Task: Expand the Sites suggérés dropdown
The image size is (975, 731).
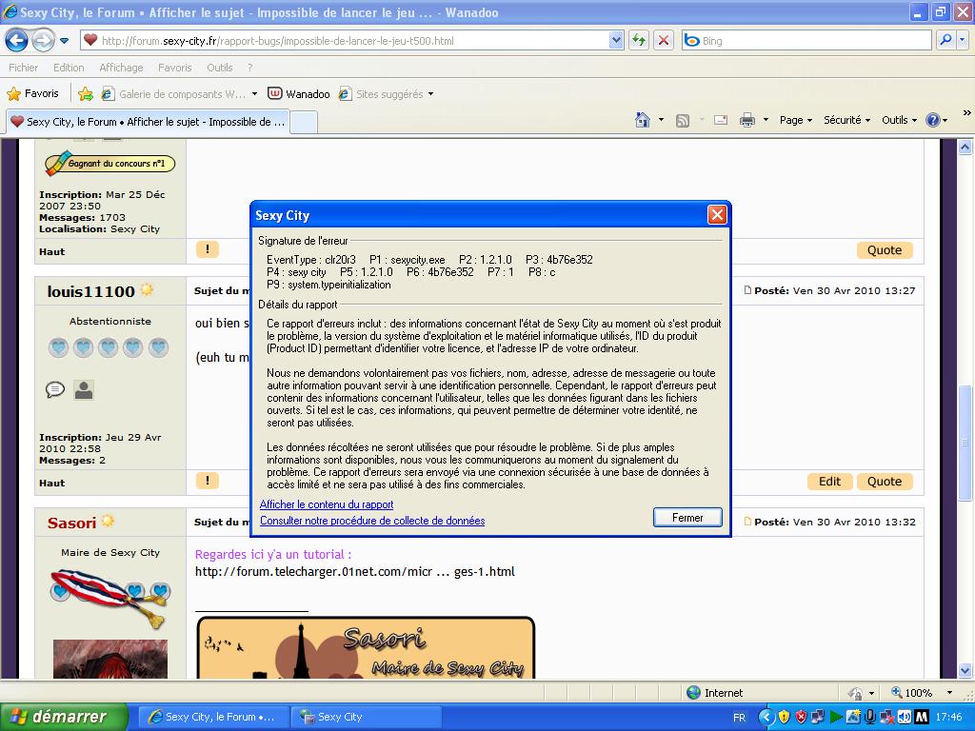Action: tap(431, 94)
